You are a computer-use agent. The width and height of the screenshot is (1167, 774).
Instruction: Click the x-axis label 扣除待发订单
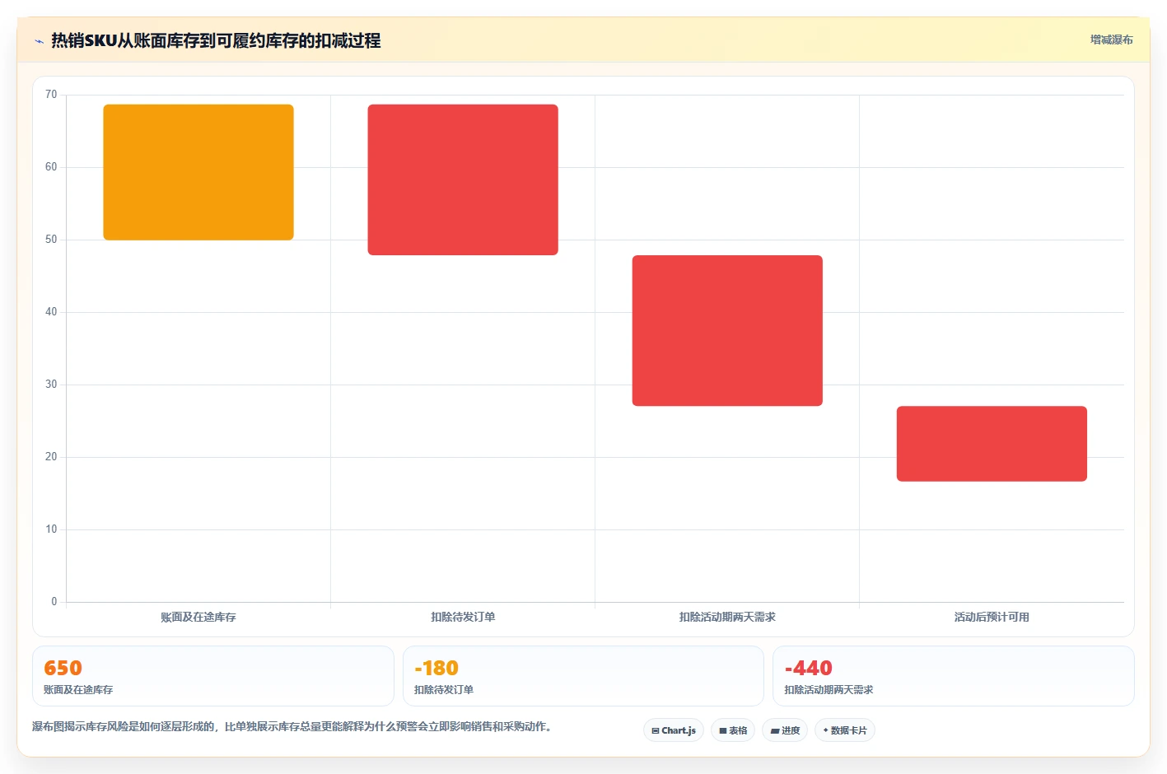point(463,617)
